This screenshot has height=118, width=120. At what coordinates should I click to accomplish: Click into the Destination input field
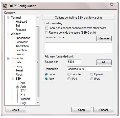pos(89,69)
